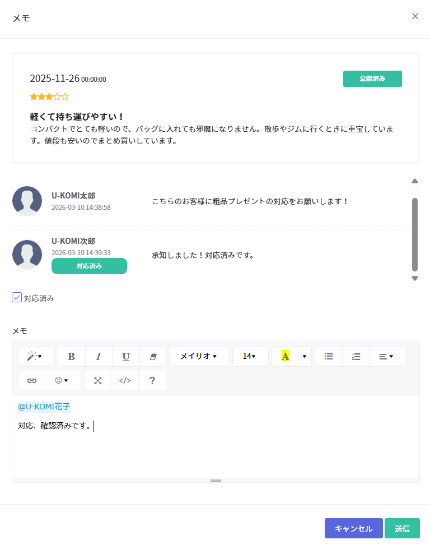Click the eraser clear-formatting icon
430x549 pixels.
click(153, 357)
